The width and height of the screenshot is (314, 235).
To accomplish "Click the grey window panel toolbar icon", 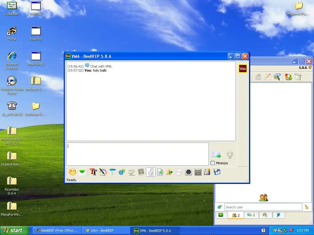I will click(x=198, y=172).
